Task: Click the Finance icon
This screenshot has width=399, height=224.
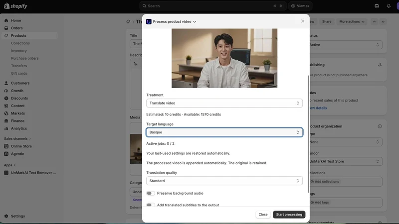Action: pyautogui.click(x=6, y=121)
